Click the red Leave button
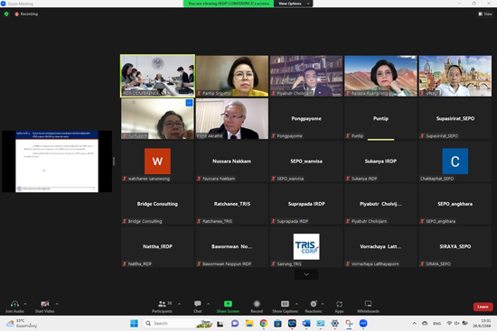Viewport: 497px width, 331px height. (483, 307)
